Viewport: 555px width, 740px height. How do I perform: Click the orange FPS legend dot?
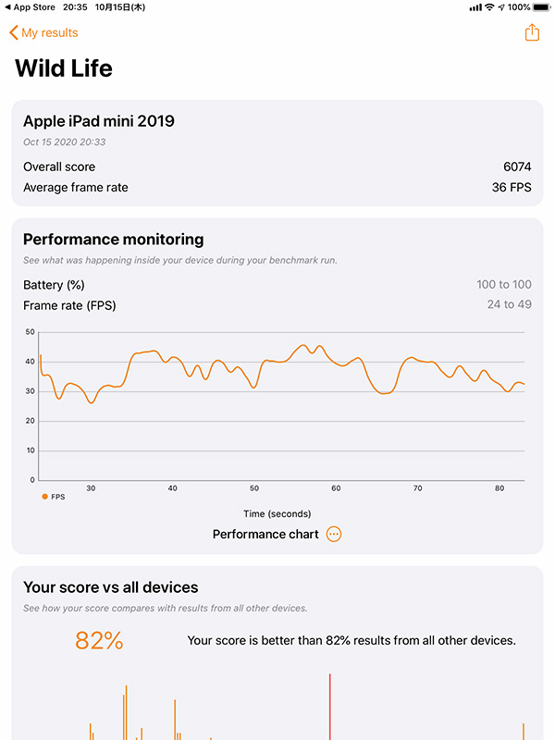tap(44, 497)
